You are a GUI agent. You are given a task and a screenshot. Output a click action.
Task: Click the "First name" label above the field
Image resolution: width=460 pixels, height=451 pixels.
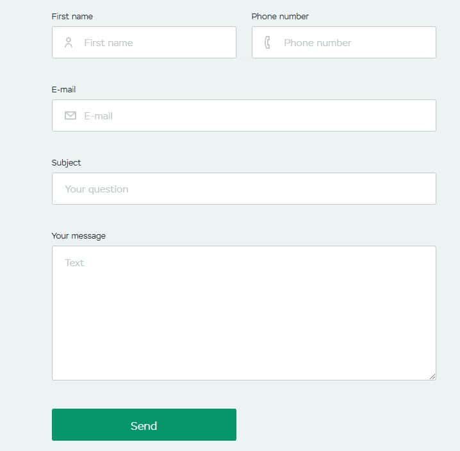72,16
